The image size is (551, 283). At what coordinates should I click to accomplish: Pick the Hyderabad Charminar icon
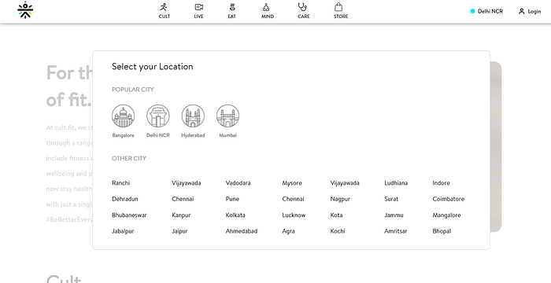pos(193,116)
